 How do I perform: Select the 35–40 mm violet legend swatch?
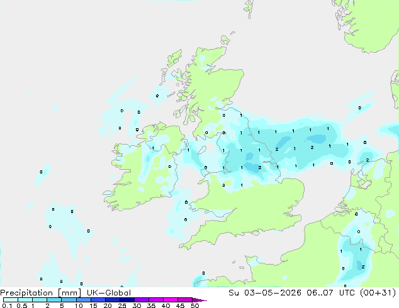point(156,300)
